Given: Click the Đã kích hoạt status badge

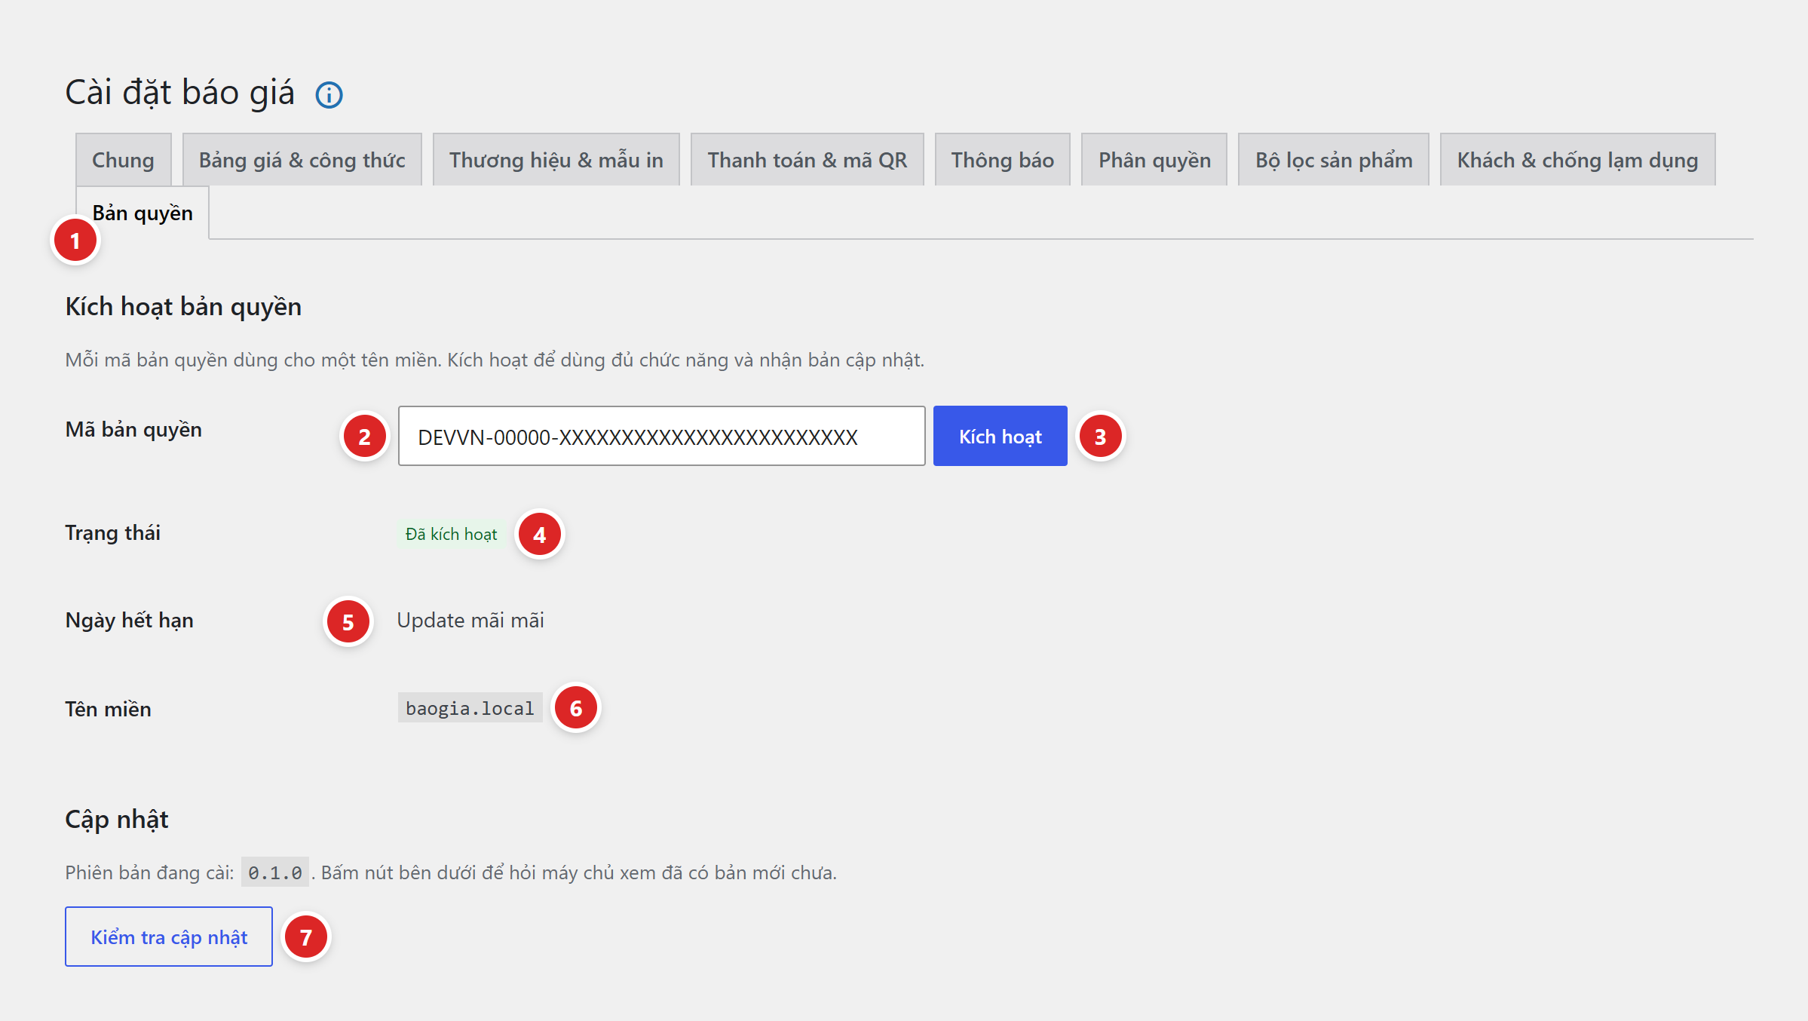Looking at the screenshot, I should pos(451,534).
